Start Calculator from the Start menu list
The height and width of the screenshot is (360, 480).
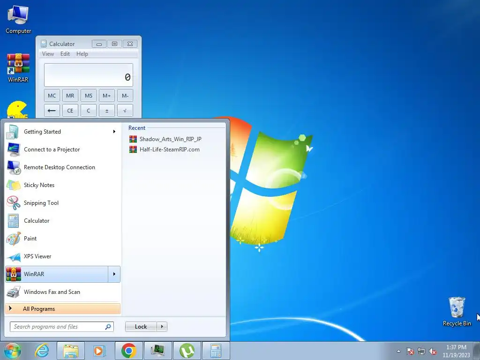(x=62, y=220)
